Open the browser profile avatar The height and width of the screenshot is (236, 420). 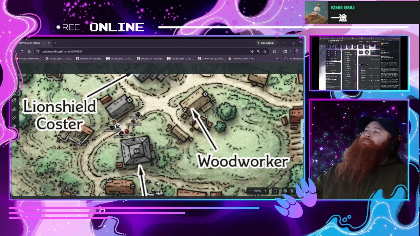[x=296, y=51]
